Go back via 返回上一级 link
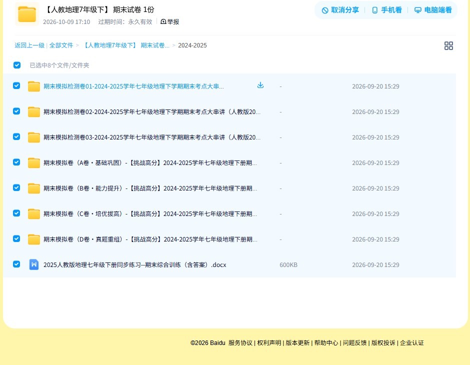The width and height of the screenshot is (470, 365). coord(29,45)
